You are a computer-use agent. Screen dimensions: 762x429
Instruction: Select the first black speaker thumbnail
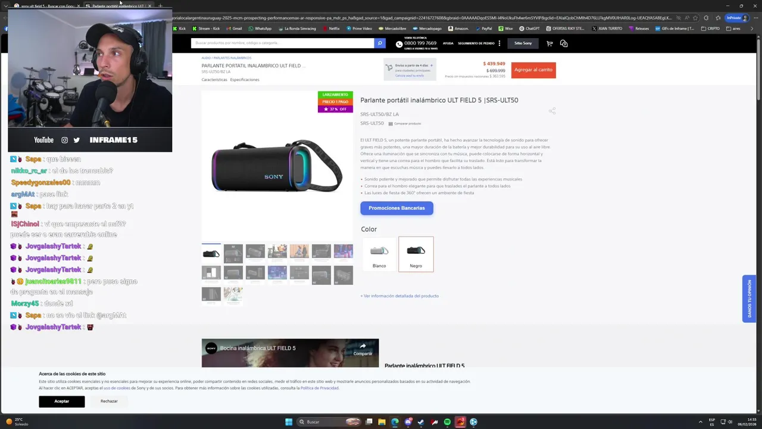pyautogui.click(x=211, y=253)
